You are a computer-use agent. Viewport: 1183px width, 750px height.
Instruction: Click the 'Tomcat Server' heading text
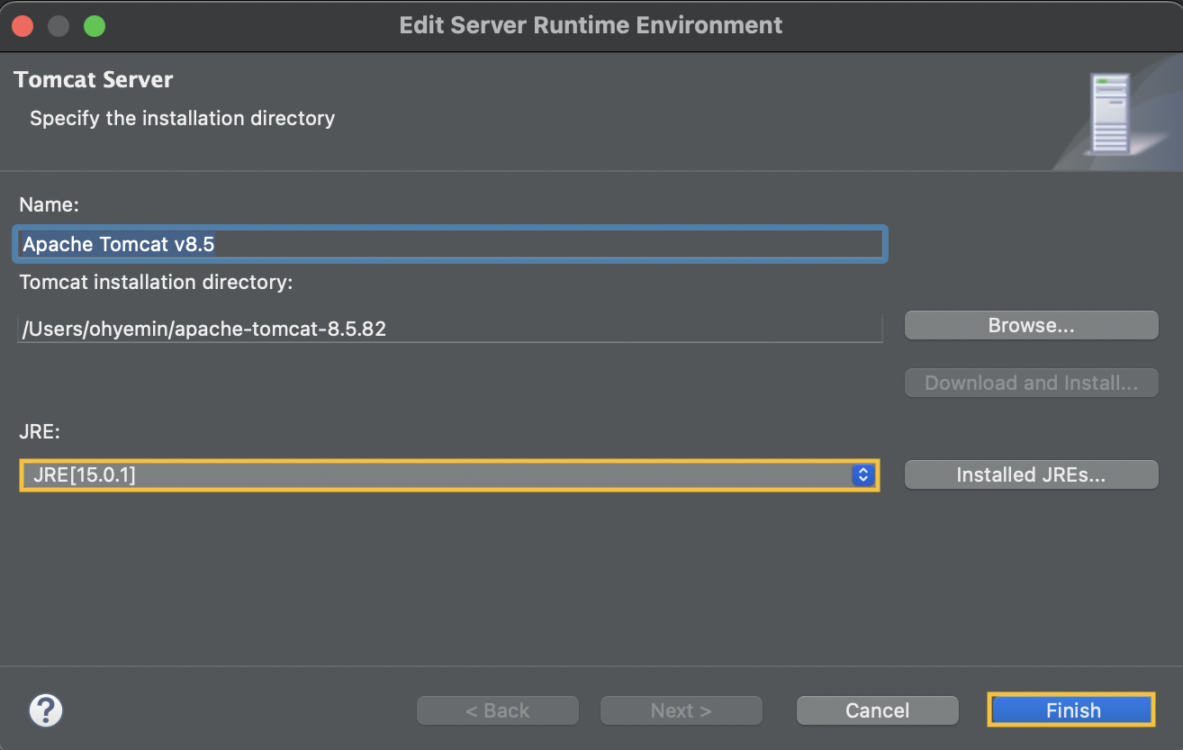94,79
